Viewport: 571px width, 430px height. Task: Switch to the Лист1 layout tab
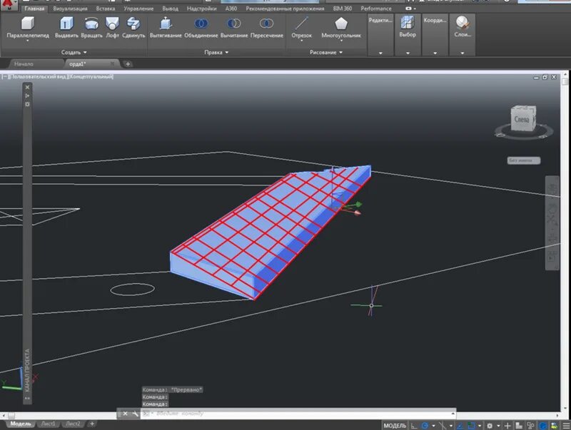(49, 424)
